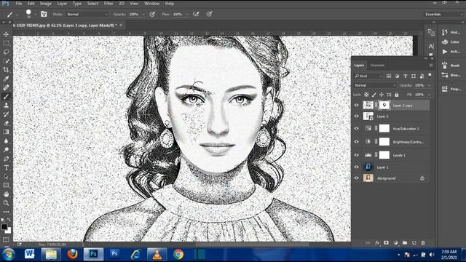
Task: Create a new layer icon
Action: point(414,242)
